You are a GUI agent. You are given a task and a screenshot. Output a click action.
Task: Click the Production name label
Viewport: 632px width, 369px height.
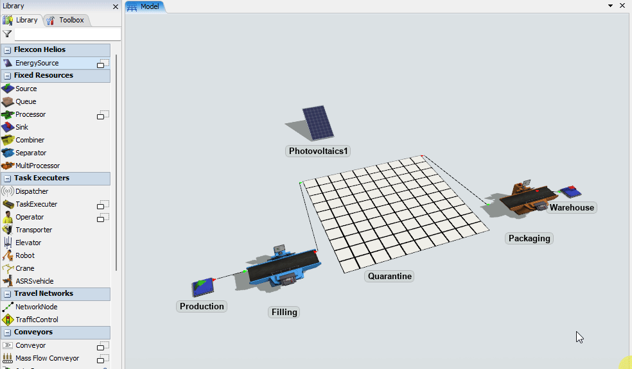coord(202,307)
